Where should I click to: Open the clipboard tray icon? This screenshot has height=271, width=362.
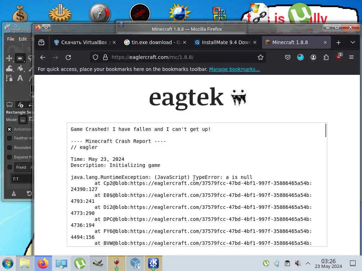[287, 263]
